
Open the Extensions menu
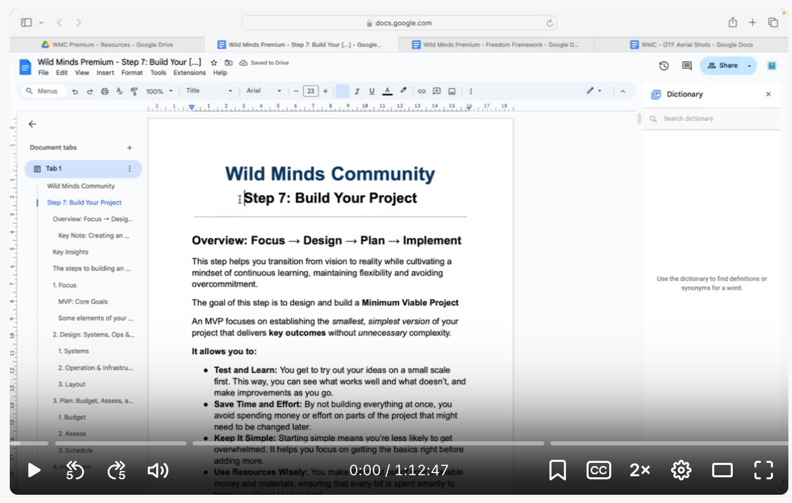(189, 73)
